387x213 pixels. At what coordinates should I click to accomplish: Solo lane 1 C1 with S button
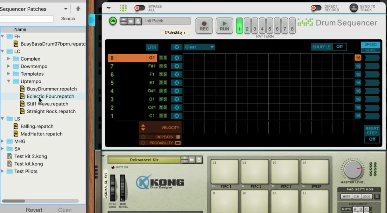pos(165,116)
